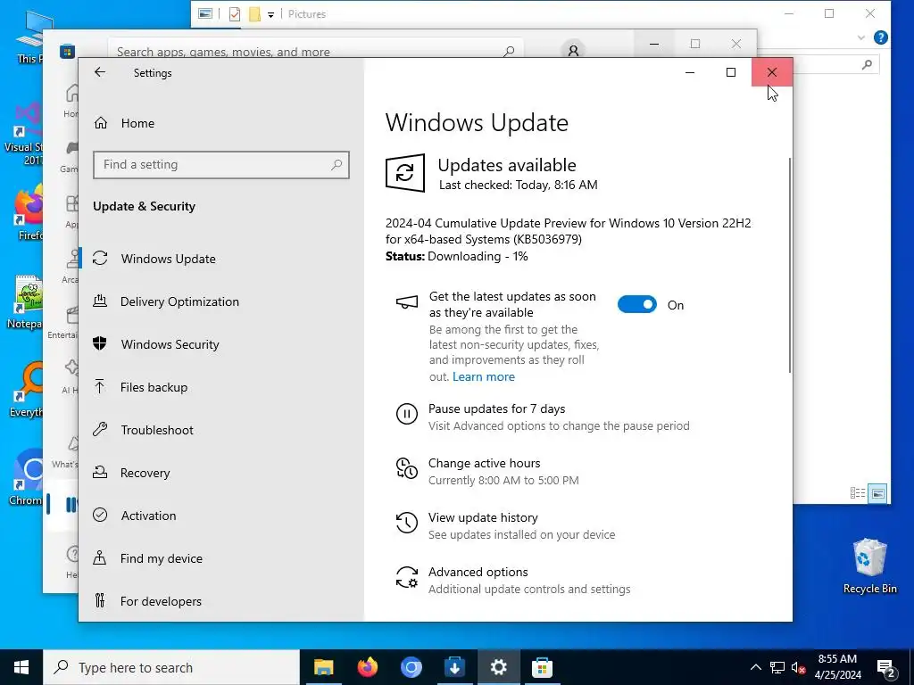Click Microsoft Store search magnifier icon
Viewport: 914px width, 685px height.
pos(509,51)
